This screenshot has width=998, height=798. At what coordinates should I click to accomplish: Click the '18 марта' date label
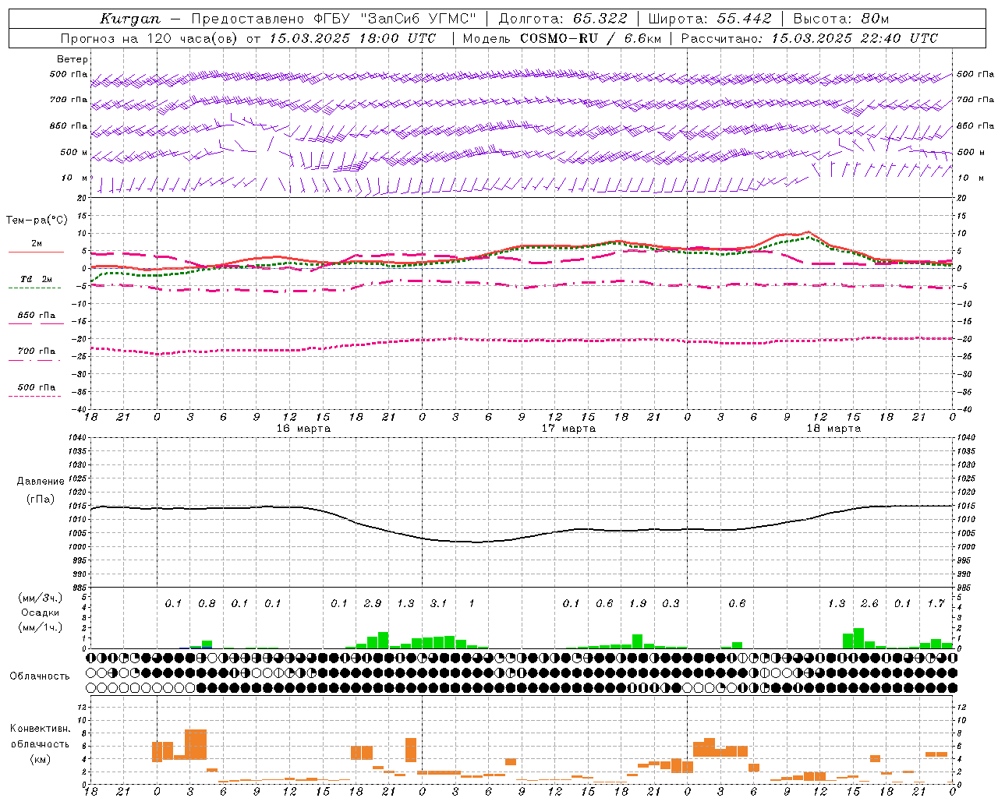click(833, 429)
